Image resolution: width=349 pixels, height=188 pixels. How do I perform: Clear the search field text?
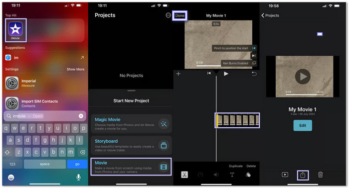(x=81, y=116)
